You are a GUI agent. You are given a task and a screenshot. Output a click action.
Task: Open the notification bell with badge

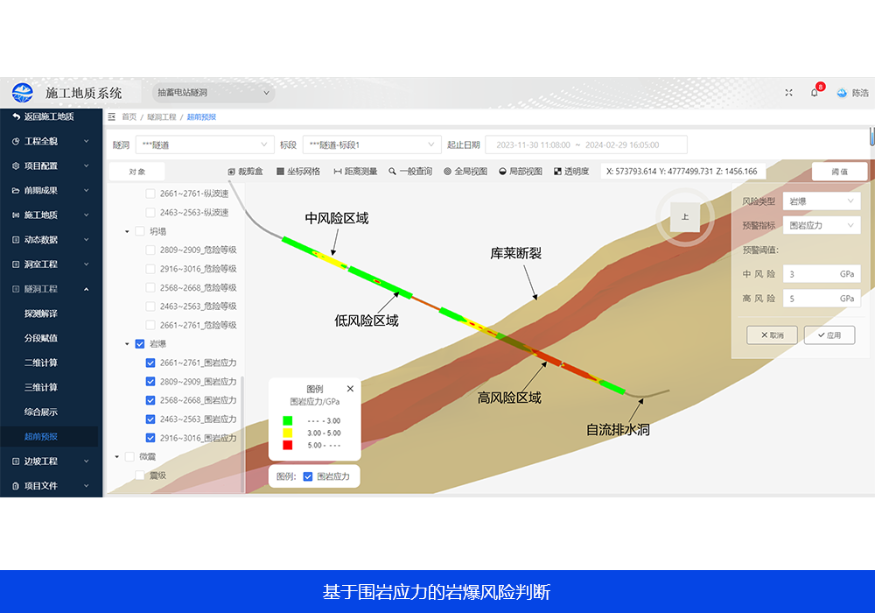pyautogui.click(x=815, y=93)
